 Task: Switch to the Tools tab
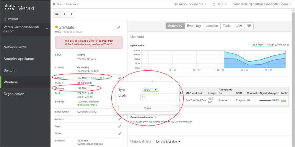226,26
